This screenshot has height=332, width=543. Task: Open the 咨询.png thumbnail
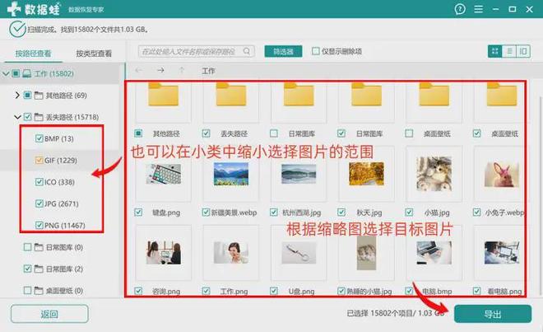coord(164,253)
